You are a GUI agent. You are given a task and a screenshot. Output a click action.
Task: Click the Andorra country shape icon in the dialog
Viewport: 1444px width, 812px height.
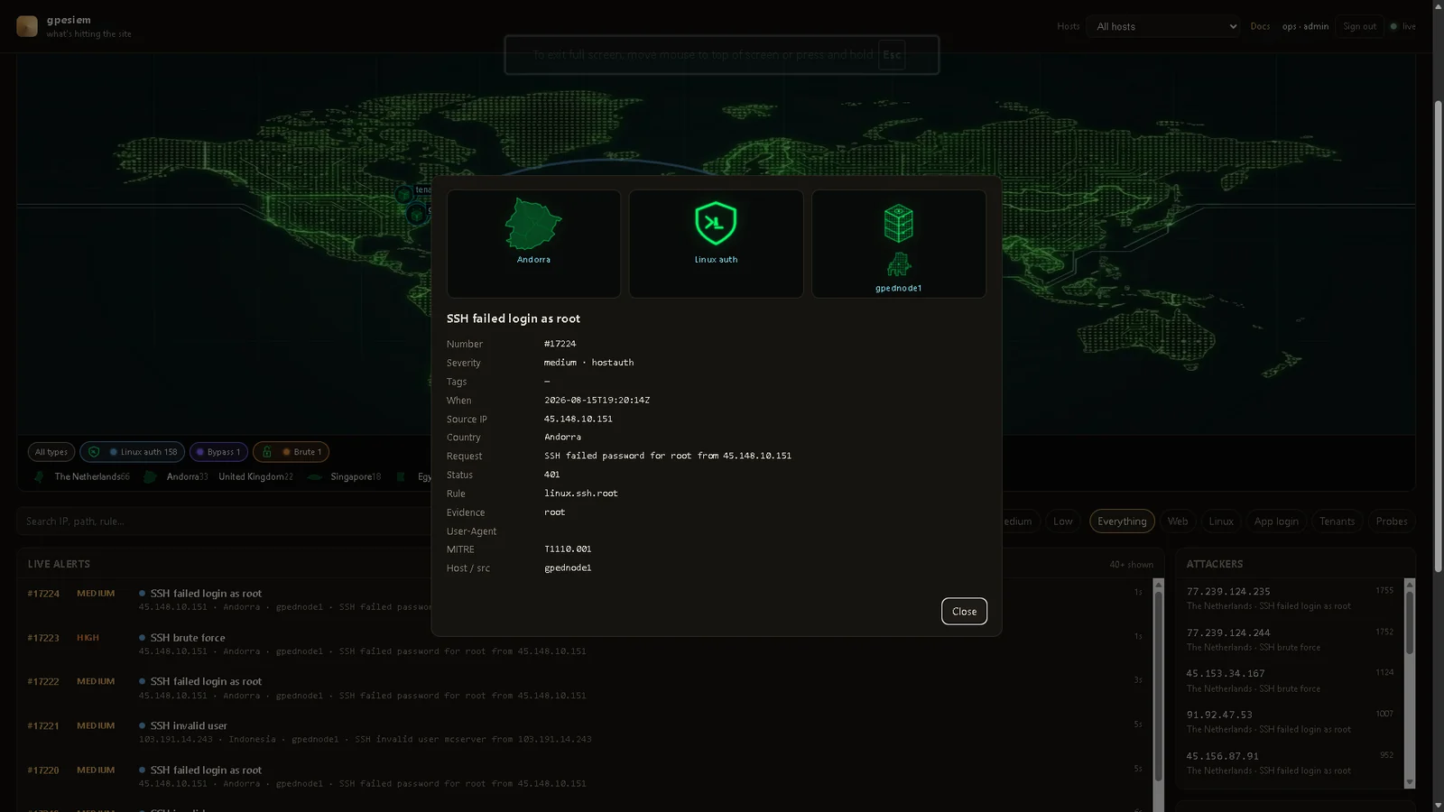coord(533,224)
